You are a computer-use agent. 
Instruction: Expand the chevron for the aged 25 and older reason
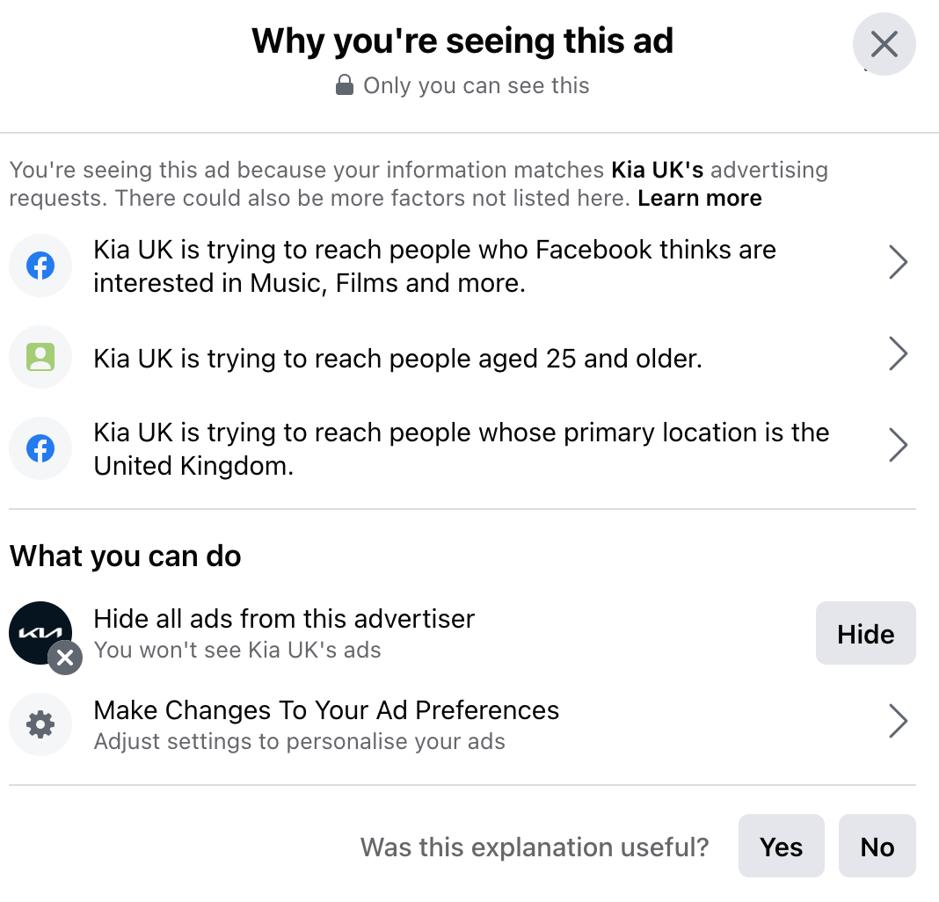[x=898, y=354]
